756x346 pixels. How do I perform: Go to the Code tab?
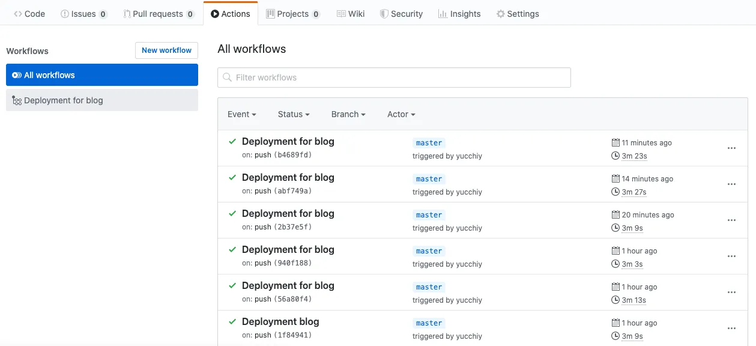click(x=29, y=13)
